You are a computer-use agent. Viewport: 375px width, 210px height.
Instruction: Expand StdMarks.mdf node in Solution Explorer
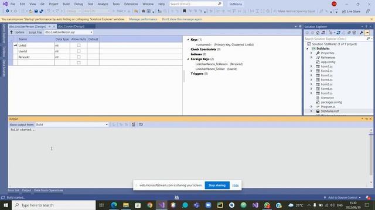coord(311,111)
